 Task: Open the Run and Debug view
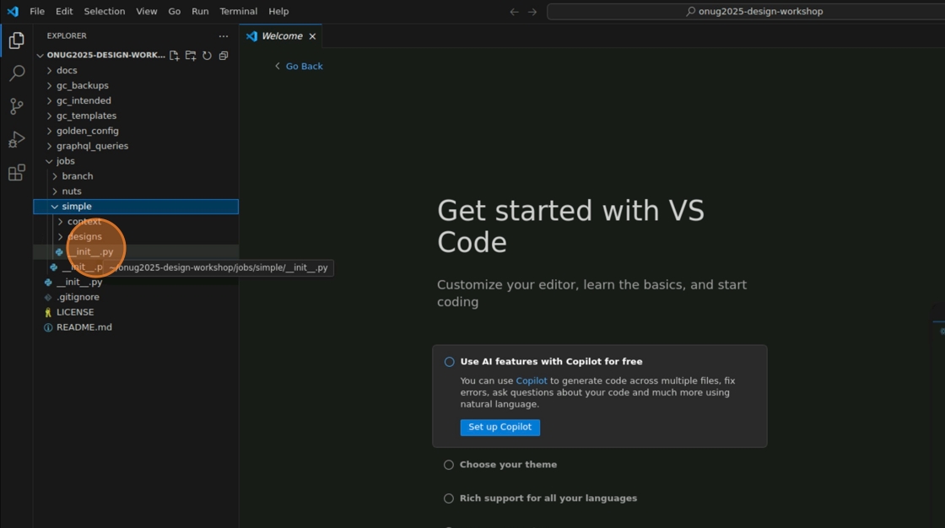pyautogui.click(x=16, y=140)
